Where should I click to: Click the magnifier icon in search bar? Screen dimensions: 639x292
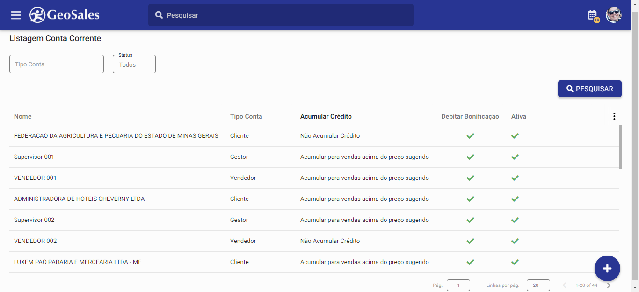click(159, 15)
